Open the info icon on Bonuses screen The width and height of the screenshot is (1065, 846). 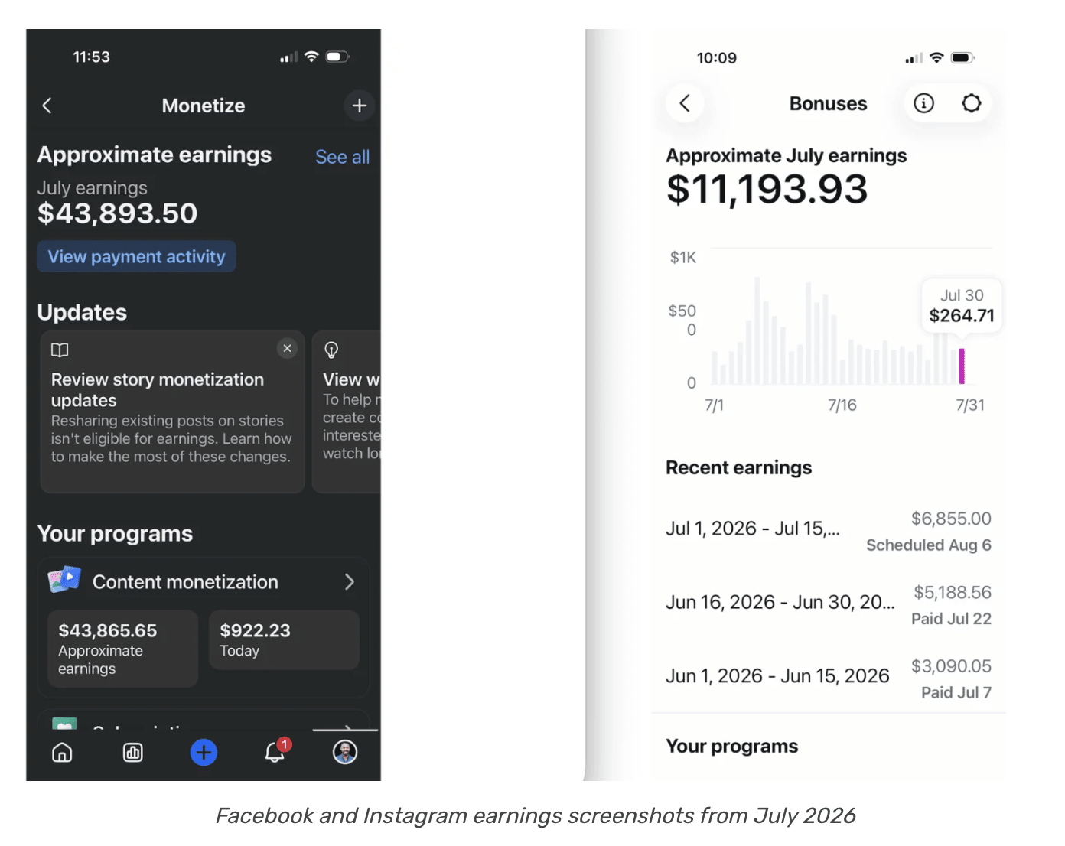click(923, 103)
